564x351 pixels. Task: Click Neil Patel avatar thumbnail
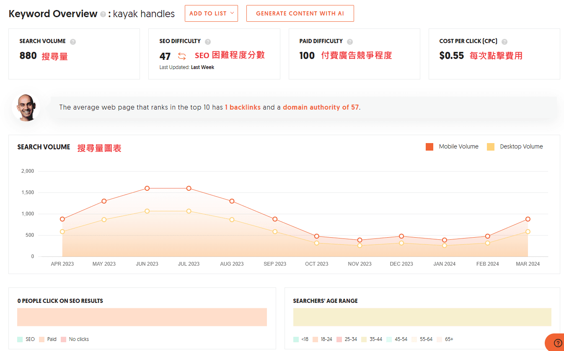pos(26,108)
